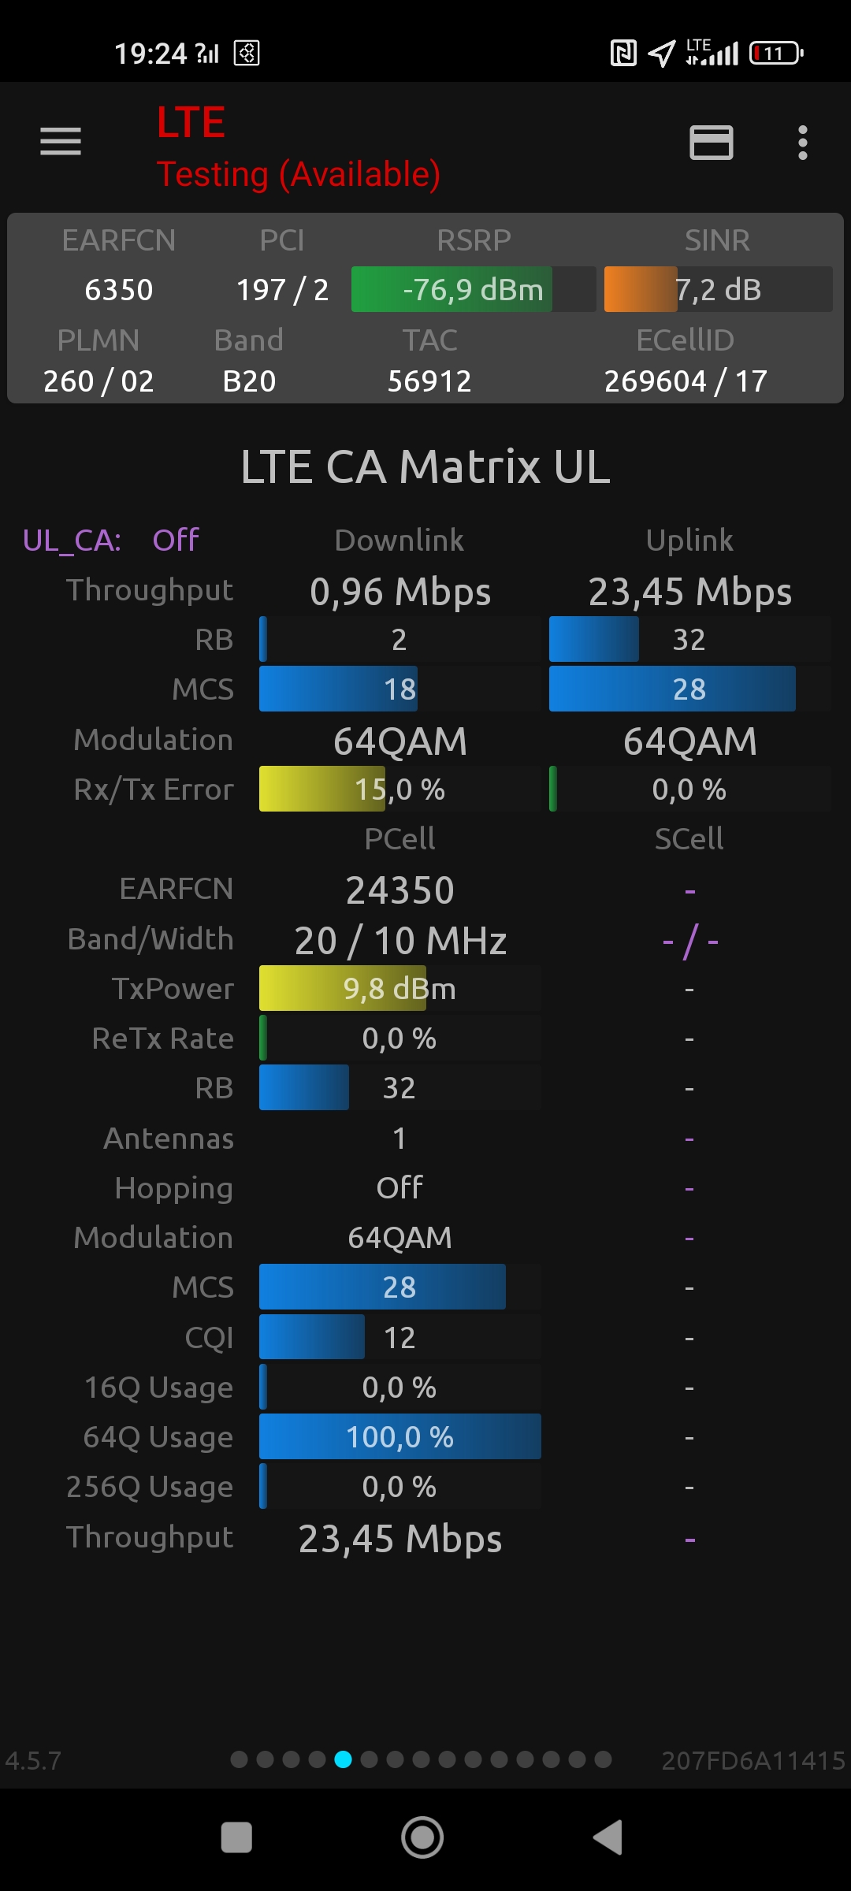Screen dimensions: 851x1891
Task: Select the highlighted active page dot
Action: [344, 1759]
